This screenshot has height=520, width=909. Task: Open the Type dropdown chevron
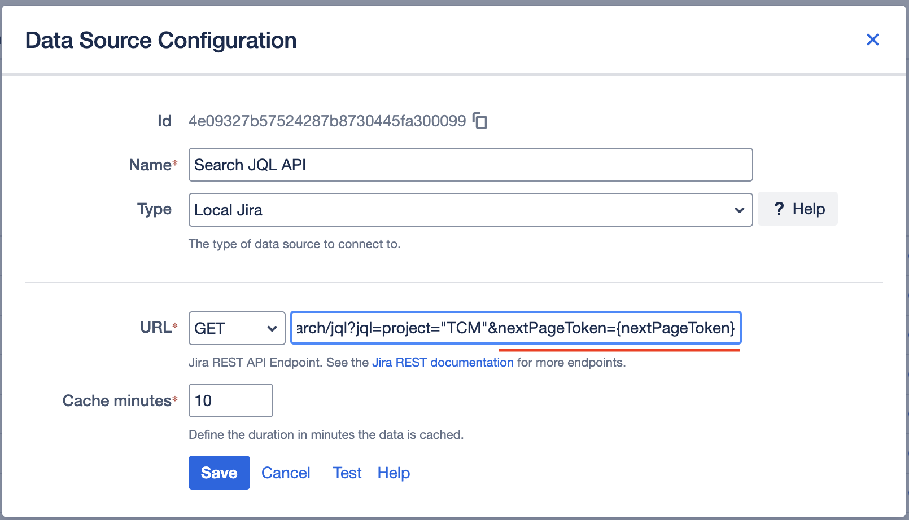(x=740, y=210)
